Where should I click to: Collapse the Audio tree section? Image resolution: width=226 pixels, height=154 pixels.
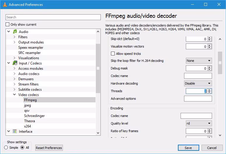point(9,32)
